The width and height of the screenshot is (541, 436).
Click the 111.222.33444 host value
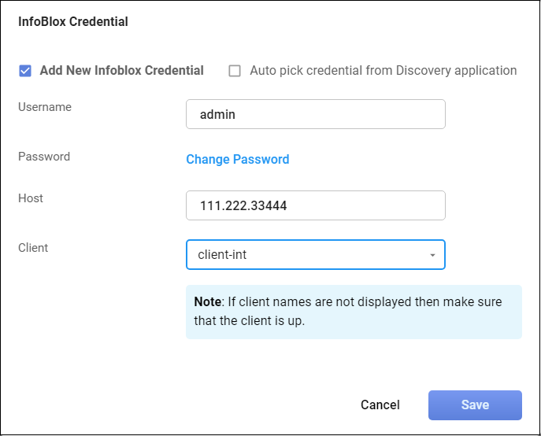(243, 206)
